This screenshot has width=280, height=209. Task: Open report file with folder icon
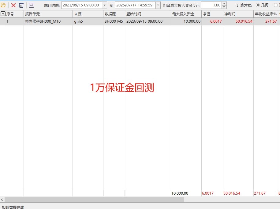point(3,5)
